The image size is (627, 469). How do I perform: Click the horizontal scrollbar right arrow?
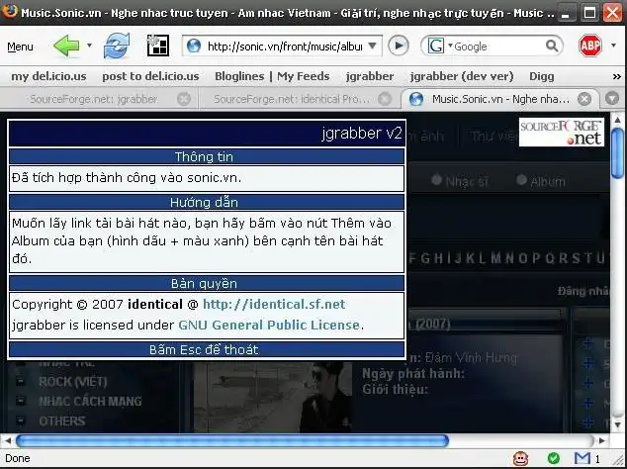click(602, 440)
